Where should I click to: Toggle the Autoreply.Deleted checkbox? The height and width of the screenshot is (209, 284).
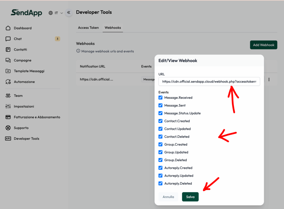(x=161, y=183)
